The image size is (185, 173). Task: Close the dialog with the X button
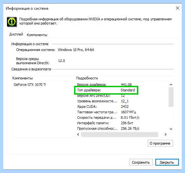click(x=178, y=8)
